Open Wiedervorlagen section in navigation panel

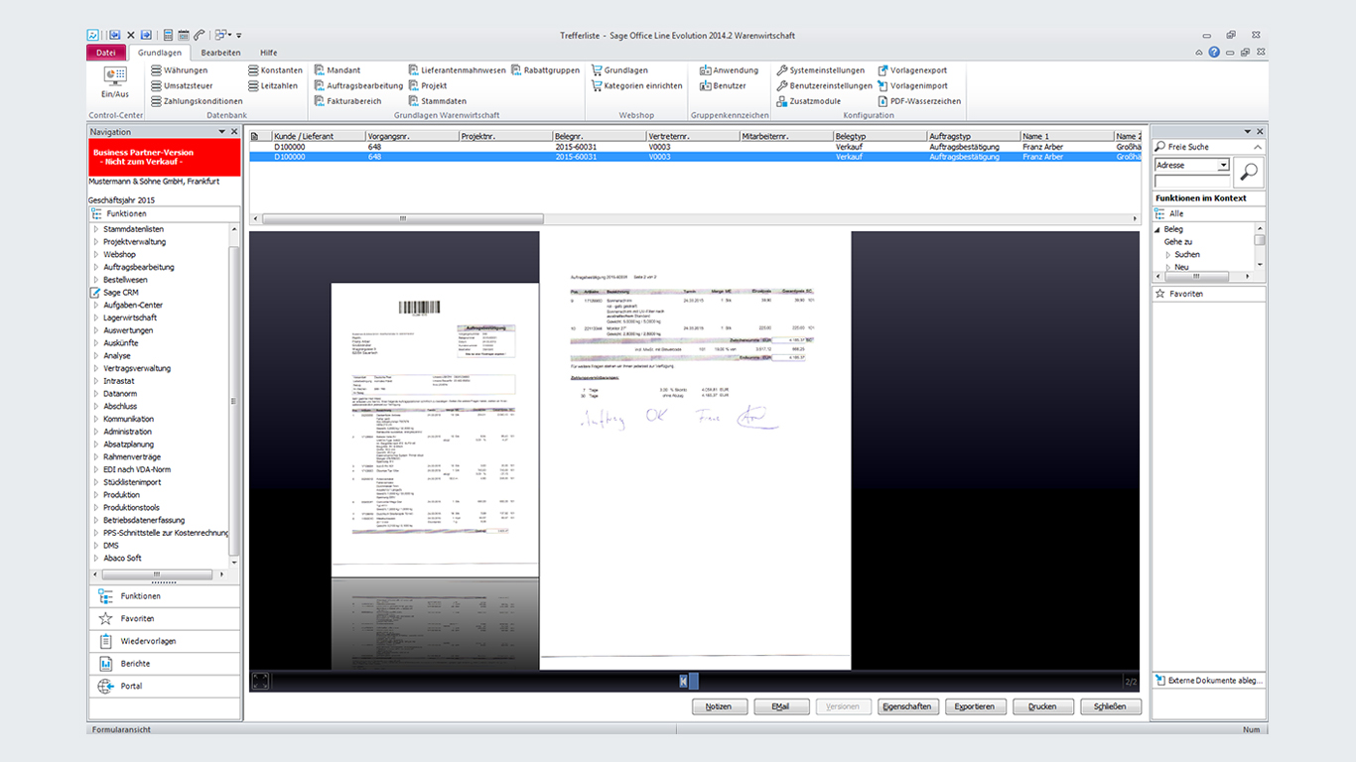coord(165,641)
